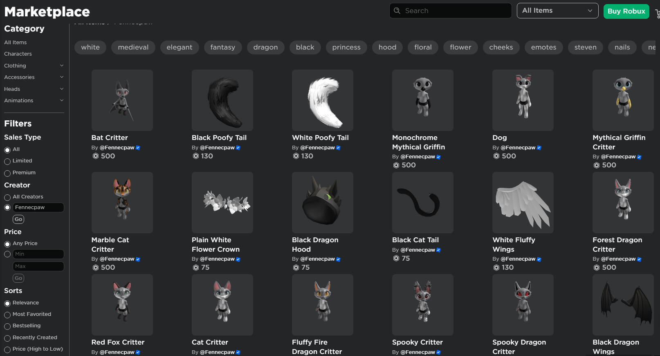Screen dimensions: 660x356
Task: Click Go under the Price filter
Action: 18,278
